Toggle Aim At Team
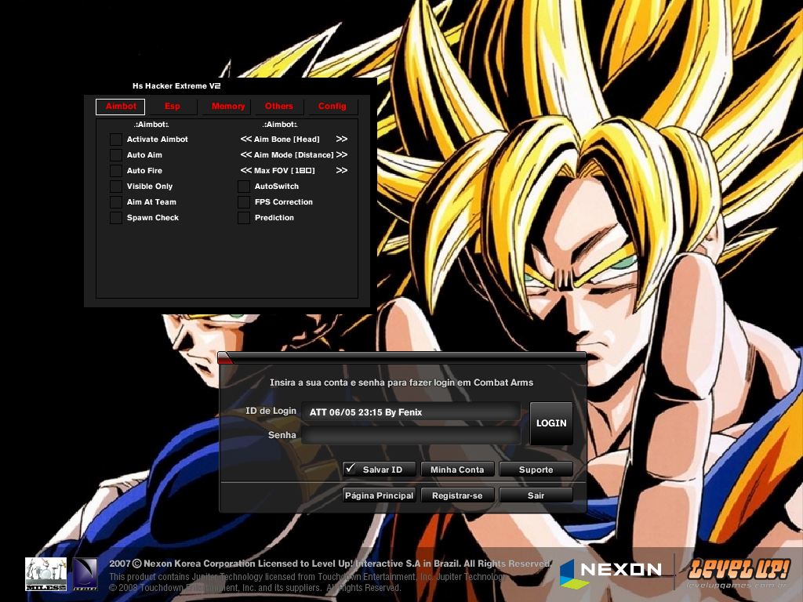 point(116,202)
